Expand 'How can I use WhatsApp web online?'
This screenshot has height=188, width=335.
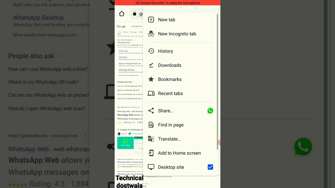coord(130,86)
